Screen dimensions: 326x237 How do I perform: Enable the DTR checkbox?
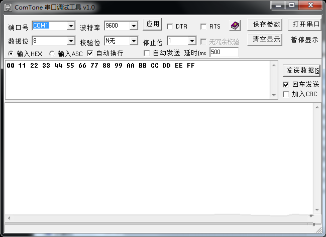[x=170, y=27]
